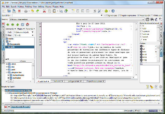Click the New file toolbar icon
Viewport: 165px width, 114px height.
click(x=4, y=11)
